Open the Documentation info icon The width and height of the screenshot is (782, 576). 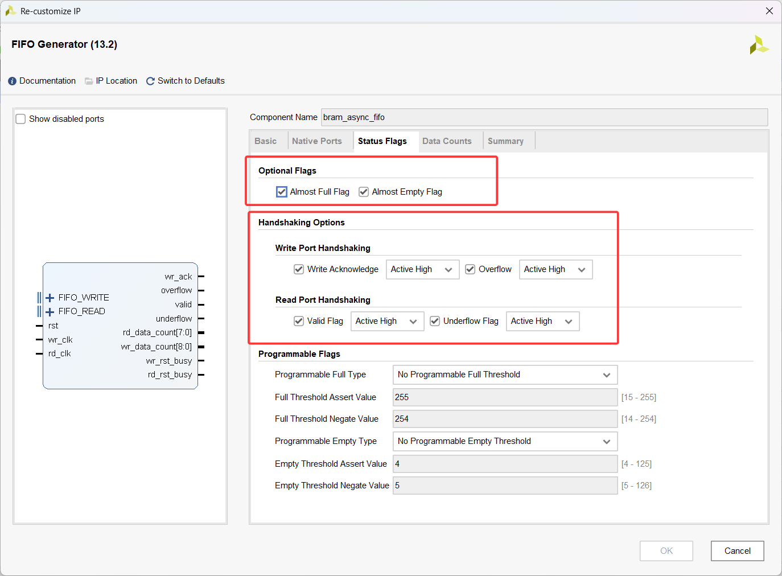[x=12, y=81]
